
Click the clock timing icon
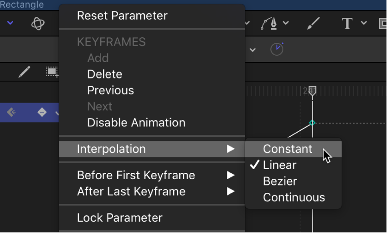pos(277,49)
